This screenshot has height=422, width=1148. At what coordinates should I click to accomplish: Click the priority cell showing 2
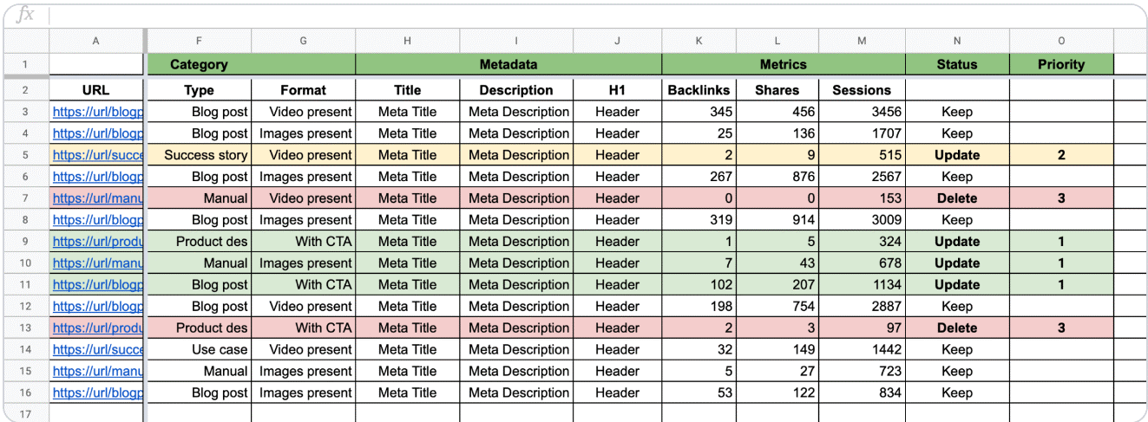tap(1061, 155)
